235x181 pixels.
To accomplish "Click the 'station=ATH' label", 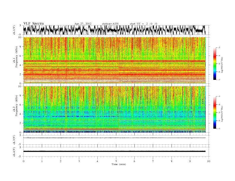I will pos(110,24).
